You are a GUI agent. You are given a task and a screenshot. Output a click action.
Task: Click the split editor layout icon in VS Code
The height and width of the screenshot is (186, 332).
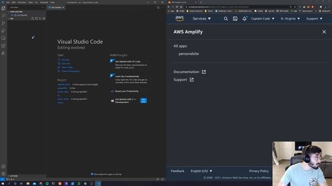coord(158,7)
